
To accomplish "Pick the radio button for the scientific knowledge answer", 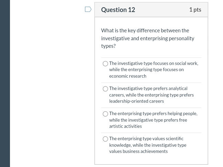I will pos(105,139).
